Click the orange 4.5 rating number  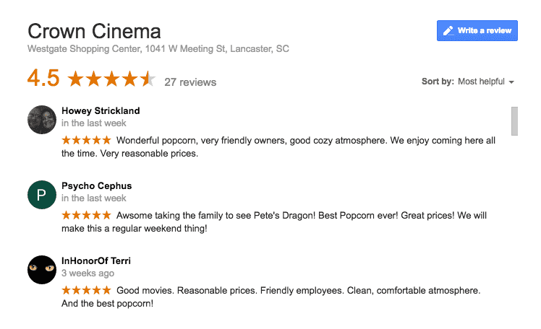point(43,78)
